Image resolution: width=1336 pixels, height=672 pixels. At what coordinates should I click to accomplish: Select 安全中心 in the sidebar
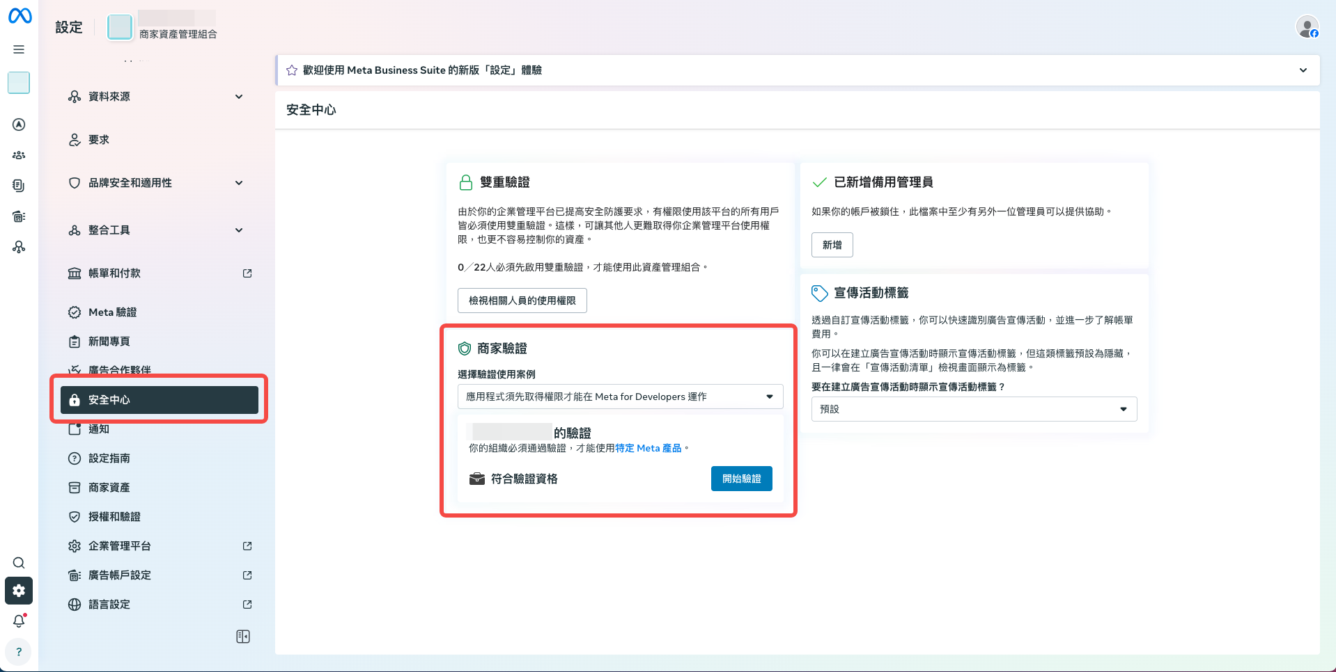click(159, 400)
